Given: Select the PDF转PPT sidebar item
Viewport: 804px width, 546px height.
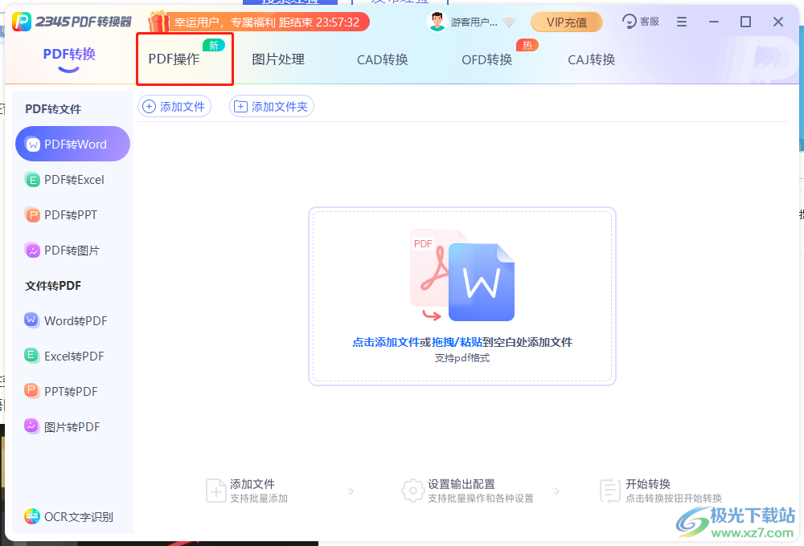Looking at the screenshot, I should [x=73, y=215].
